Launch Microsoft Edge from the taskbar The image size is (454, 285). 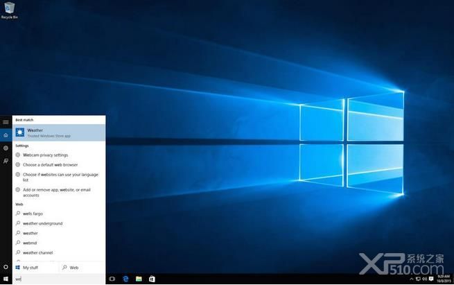point(125,279)
